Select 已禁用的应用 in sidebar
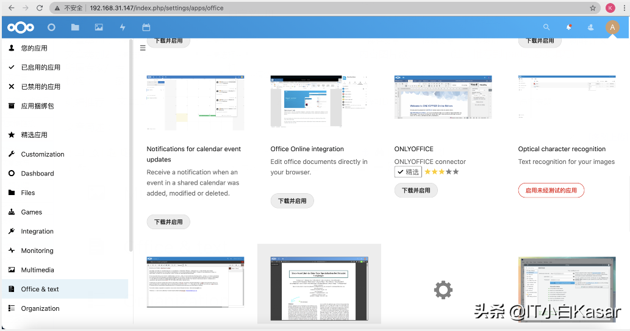Viewport: 630px width, 331px height. [65, 87]
